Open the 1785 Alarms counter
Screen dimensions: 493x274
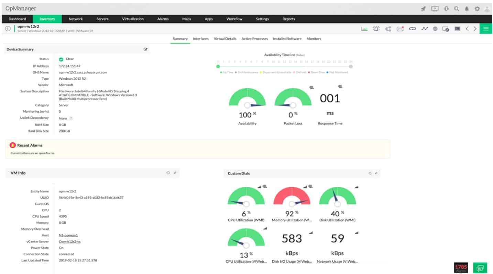461,268
